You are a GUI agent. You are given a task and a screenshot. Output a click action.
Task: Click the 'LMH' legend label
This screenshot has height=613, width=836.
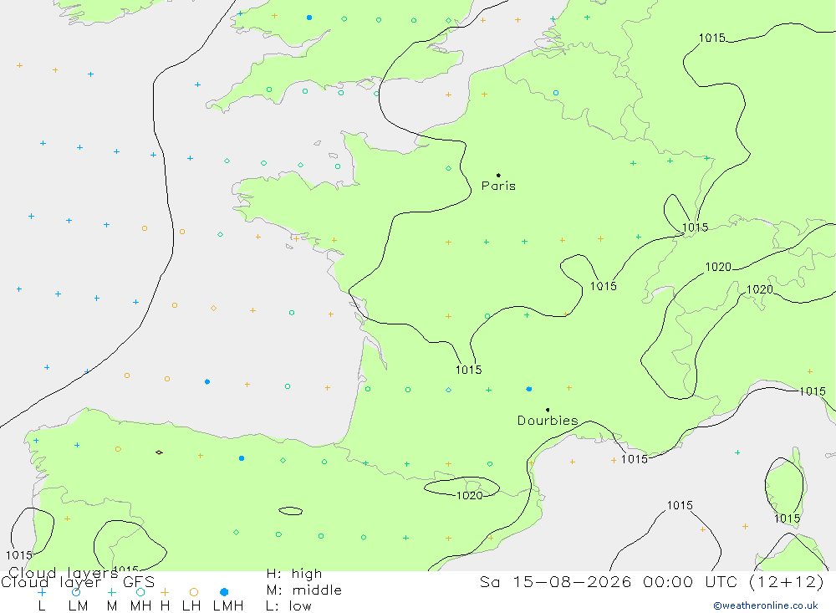coord(228,606)
